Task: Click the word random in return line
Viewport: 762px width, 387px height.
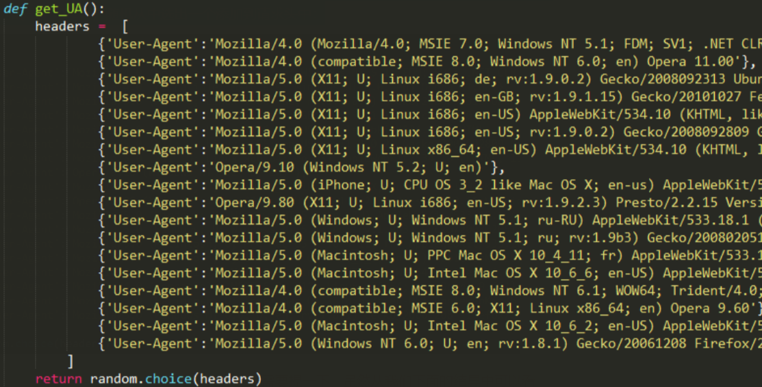Action: (114, 379)
